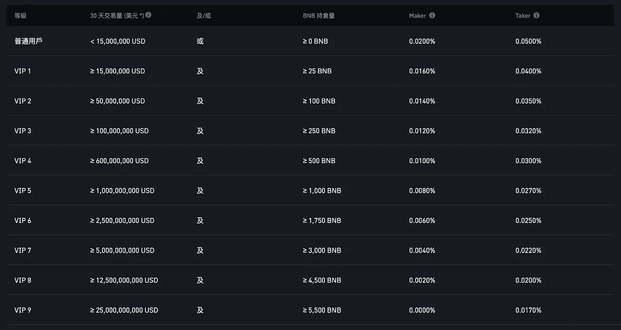621x330 pixels.
Task: Click the 0.0170% Taker fee value
Action: coord(528,310)
